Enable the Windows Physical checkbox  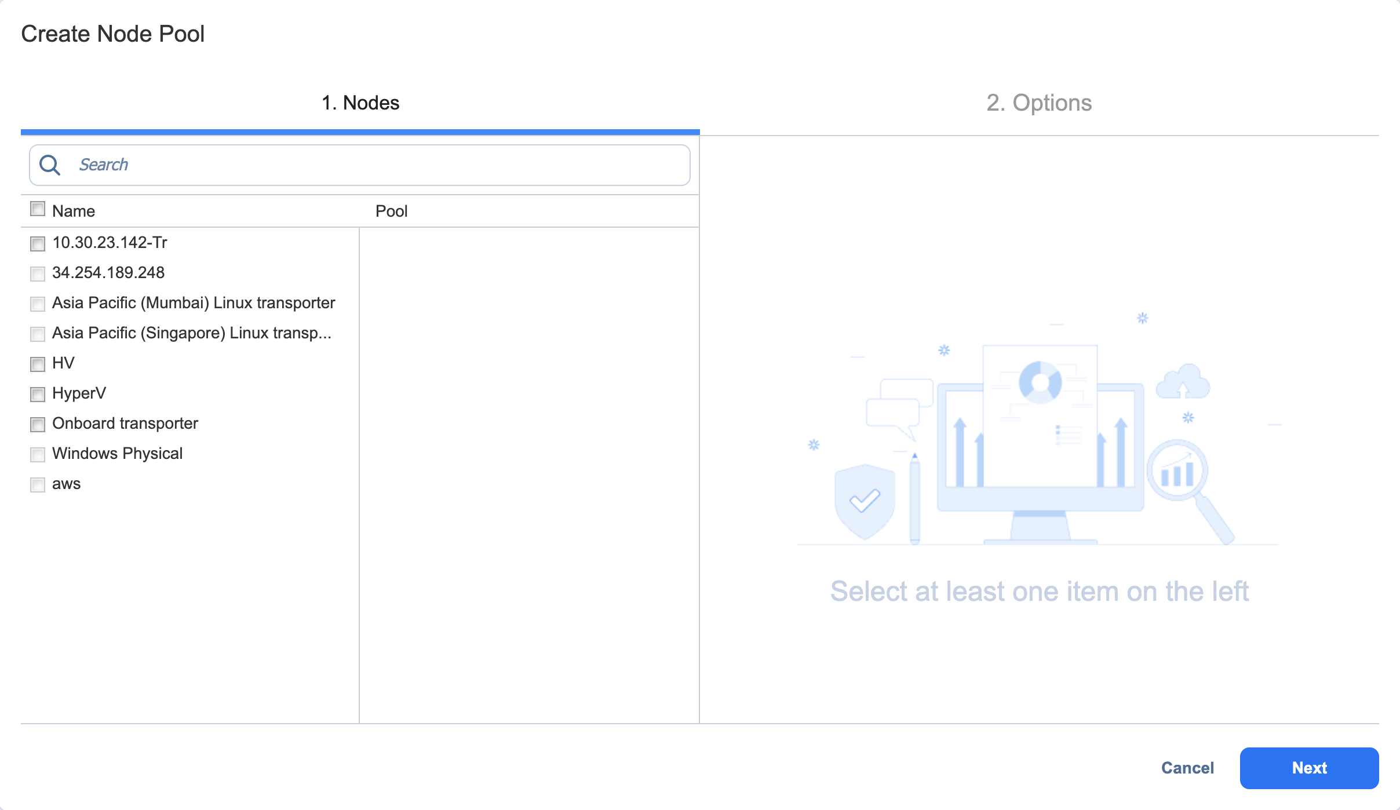click(x=38, y=455)
